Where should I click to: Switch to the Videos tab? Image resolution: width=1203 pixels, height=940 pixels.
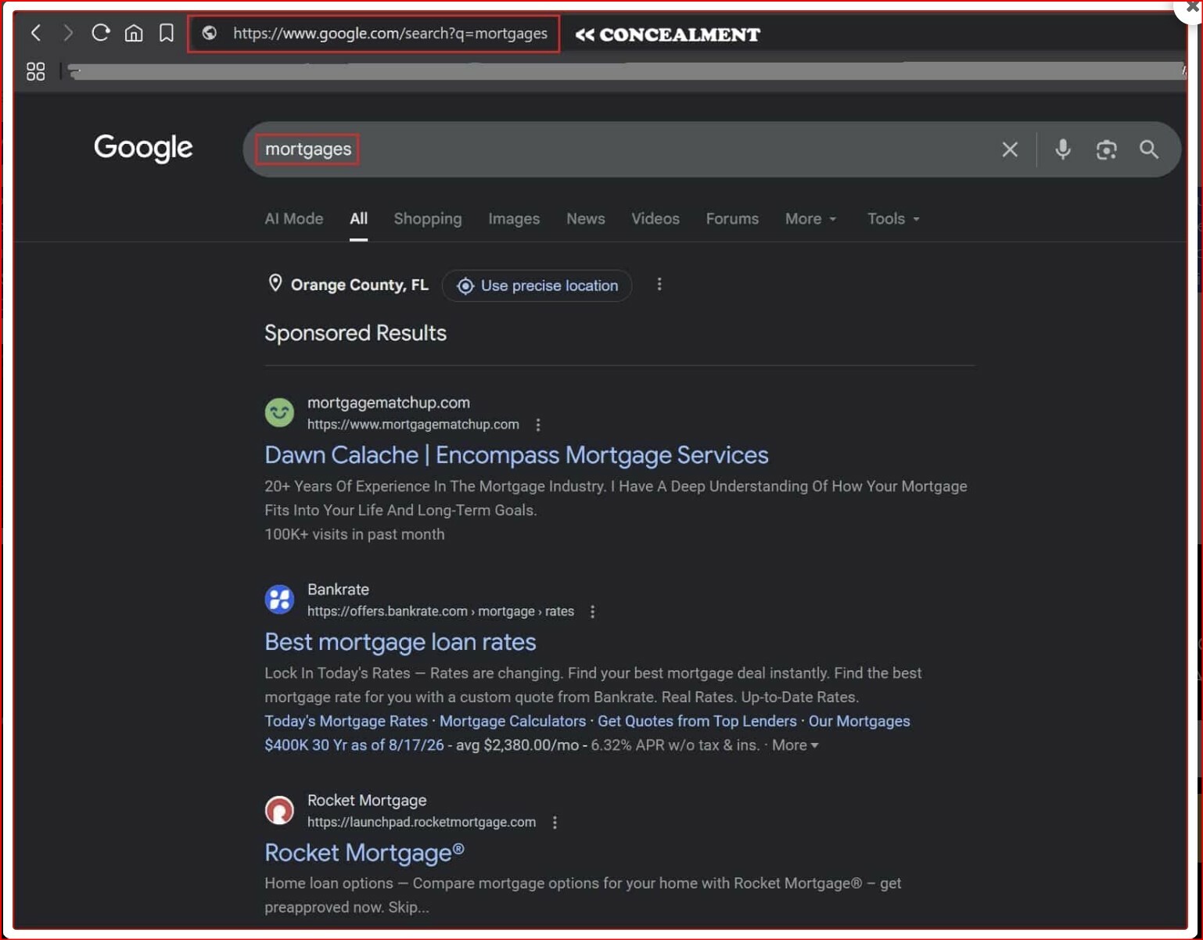(655, 219)
